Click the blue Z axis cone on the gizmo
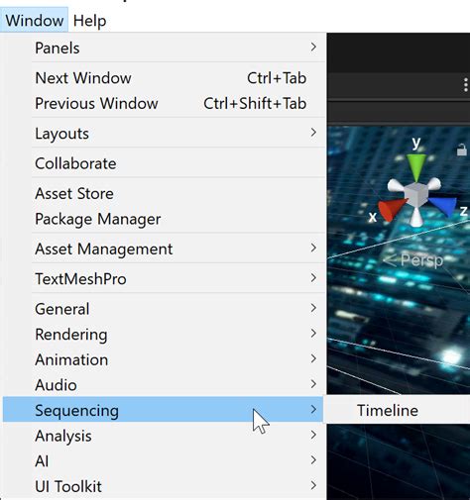This screenshot has height=500, width=470. pos(443,206)
